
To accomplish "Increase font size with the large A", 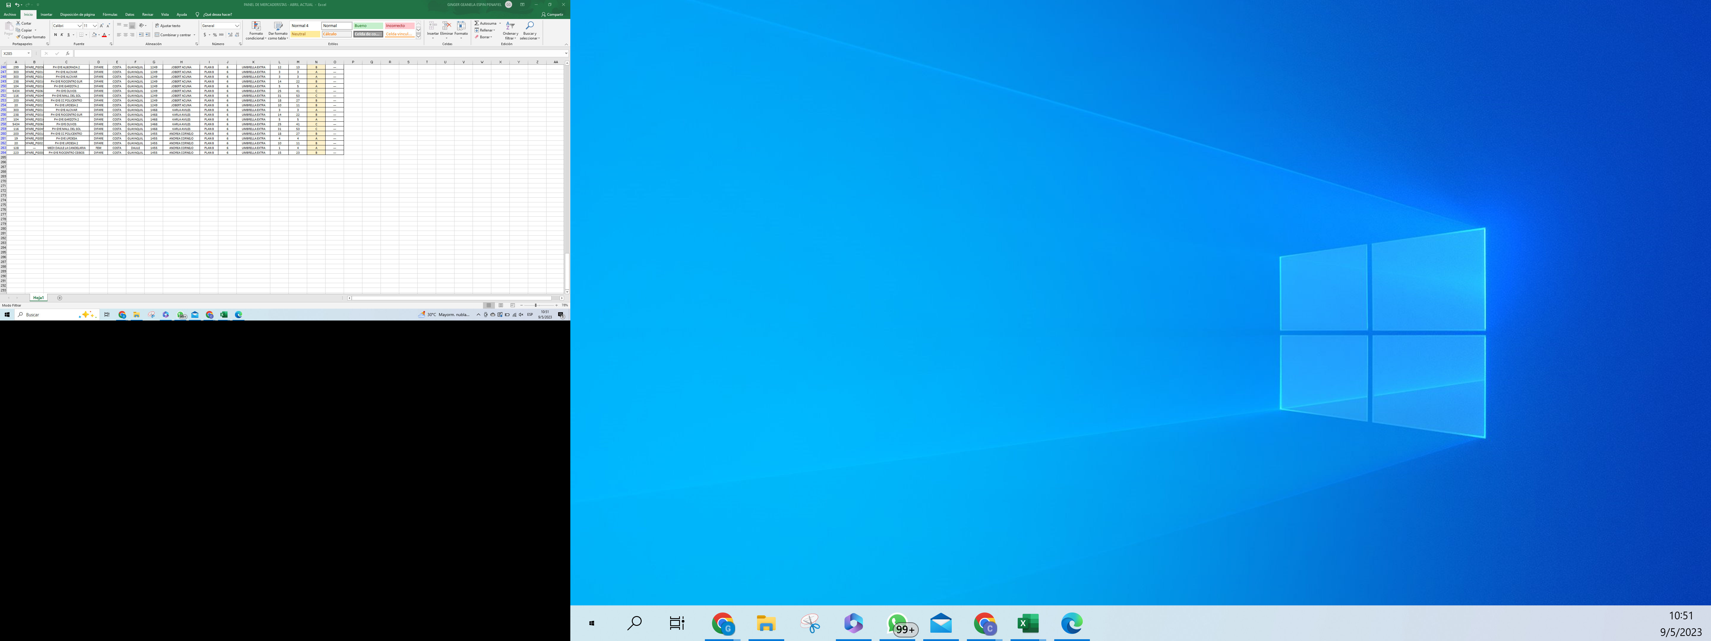I will pos(102,26).
